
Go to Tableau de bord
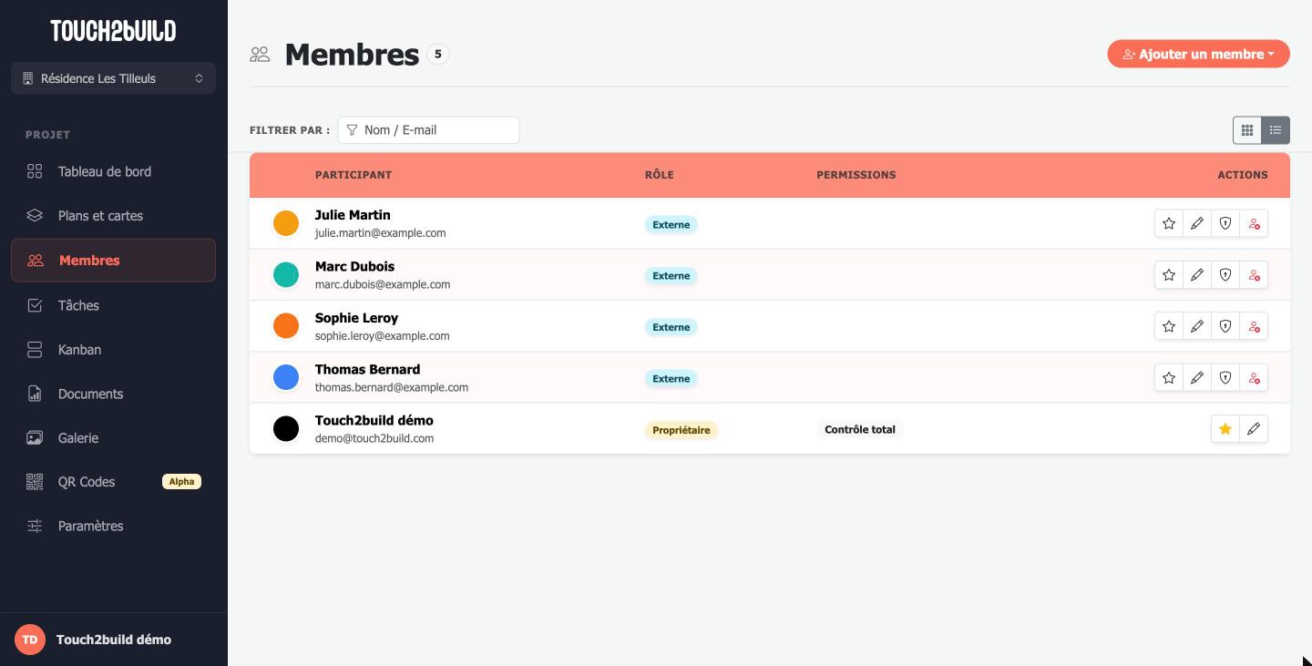click(113, 171)
